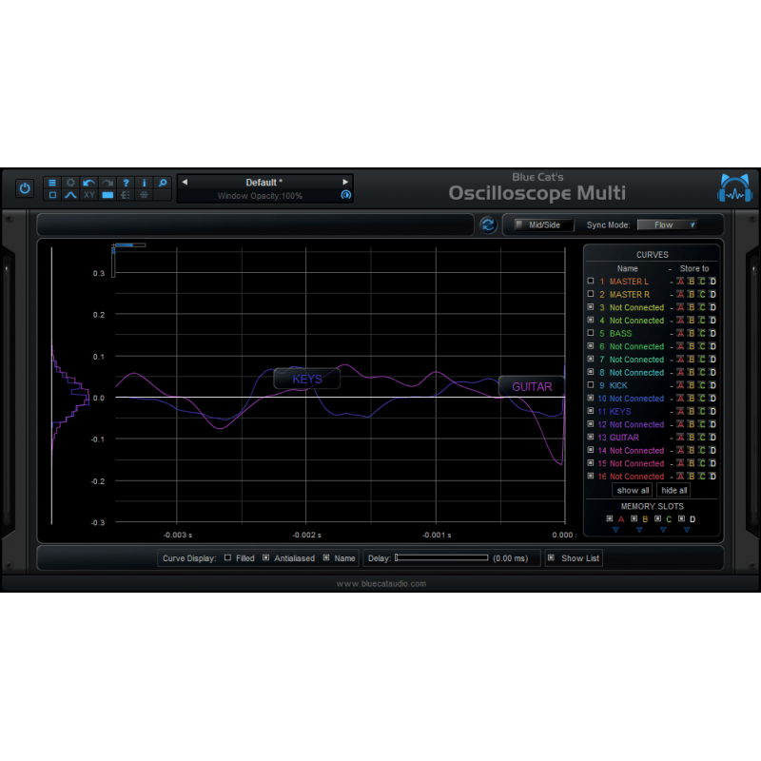
Task: Click the hide all button
Action: [673, 490]
